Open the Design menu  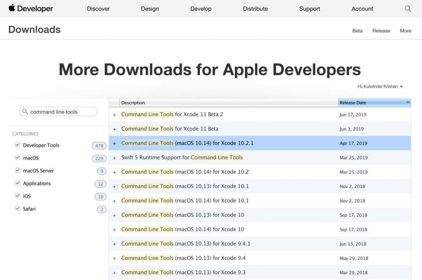(x=150, y=9)
